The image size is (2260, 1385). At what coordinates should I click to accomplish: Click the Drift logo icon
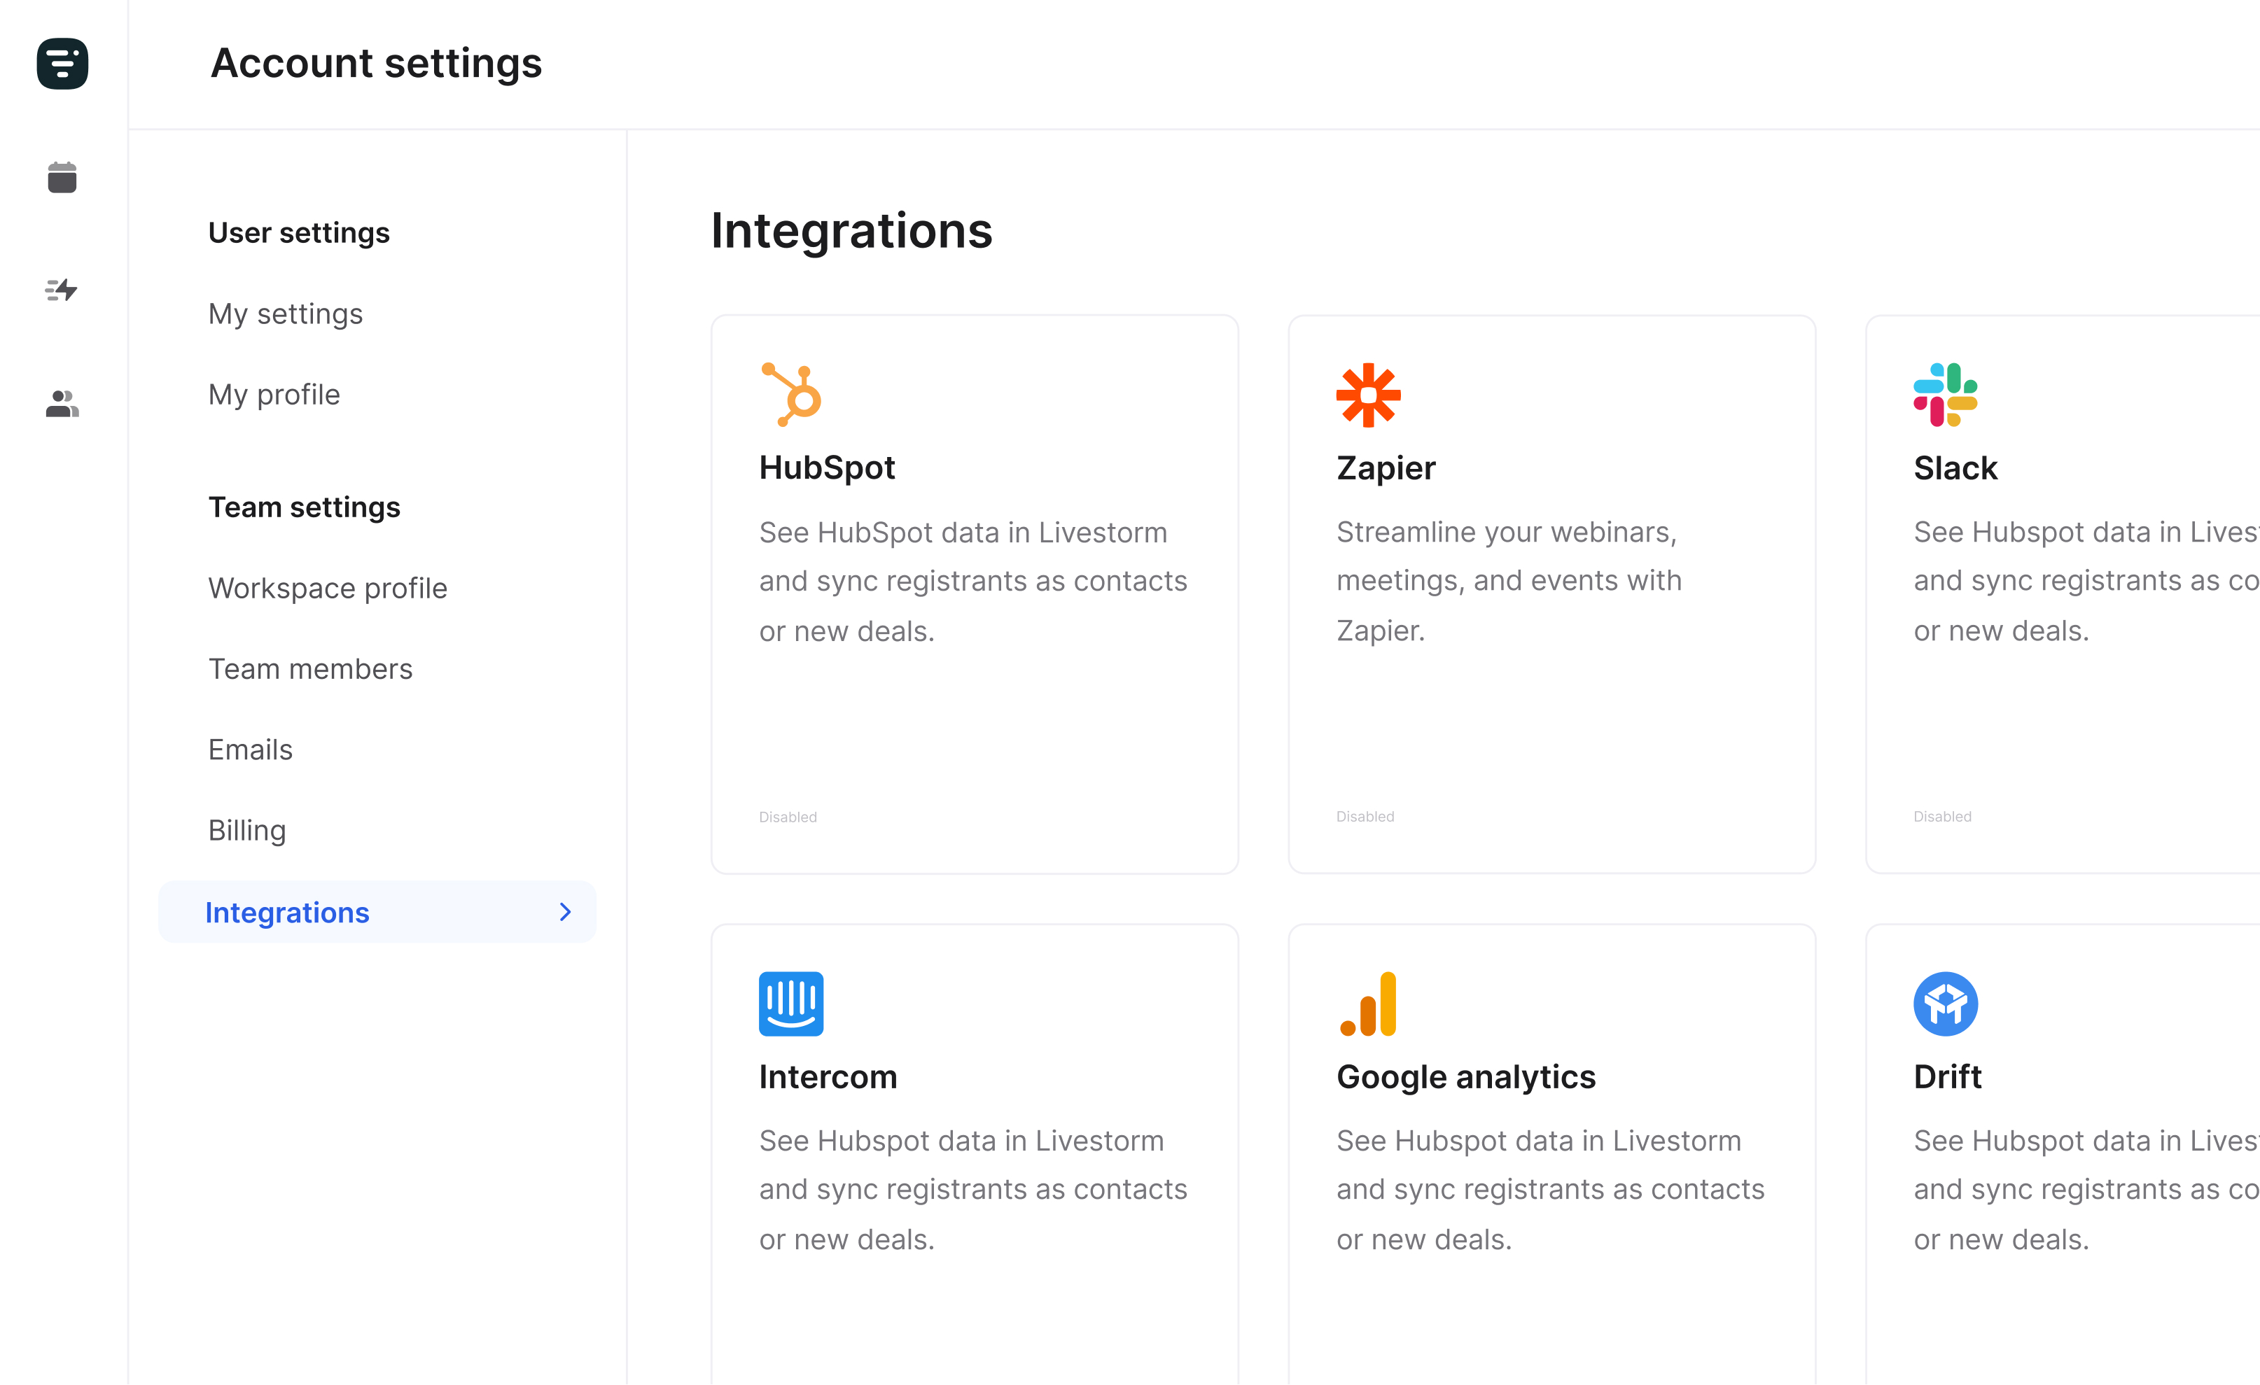click(x=1946, y=1004)
